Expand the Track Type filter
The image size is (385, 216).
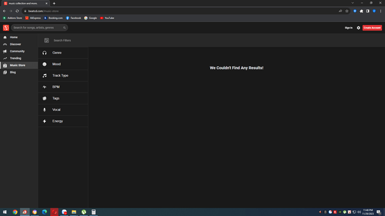tap(63, 75)
